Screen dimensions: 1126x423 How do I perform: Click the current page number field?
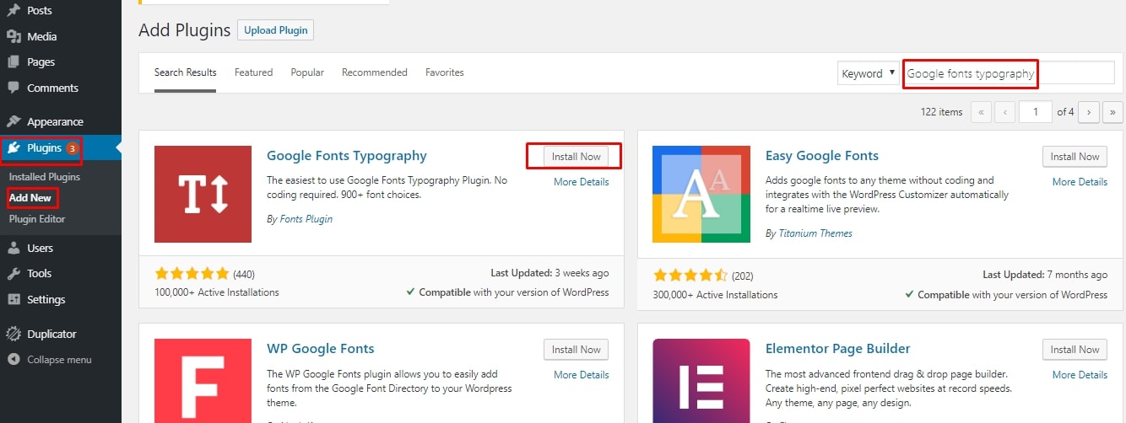coord(1036,111)
